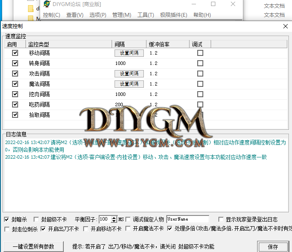
Task: Enable debug checkbox for 攻击间隔
Action: click(200, 74)
